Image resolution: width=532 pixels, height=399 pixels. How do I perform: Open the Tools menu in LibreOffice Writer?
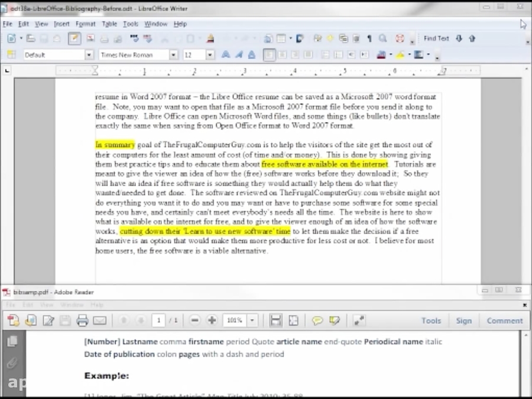pyautogui.click(x=130, y=24)
